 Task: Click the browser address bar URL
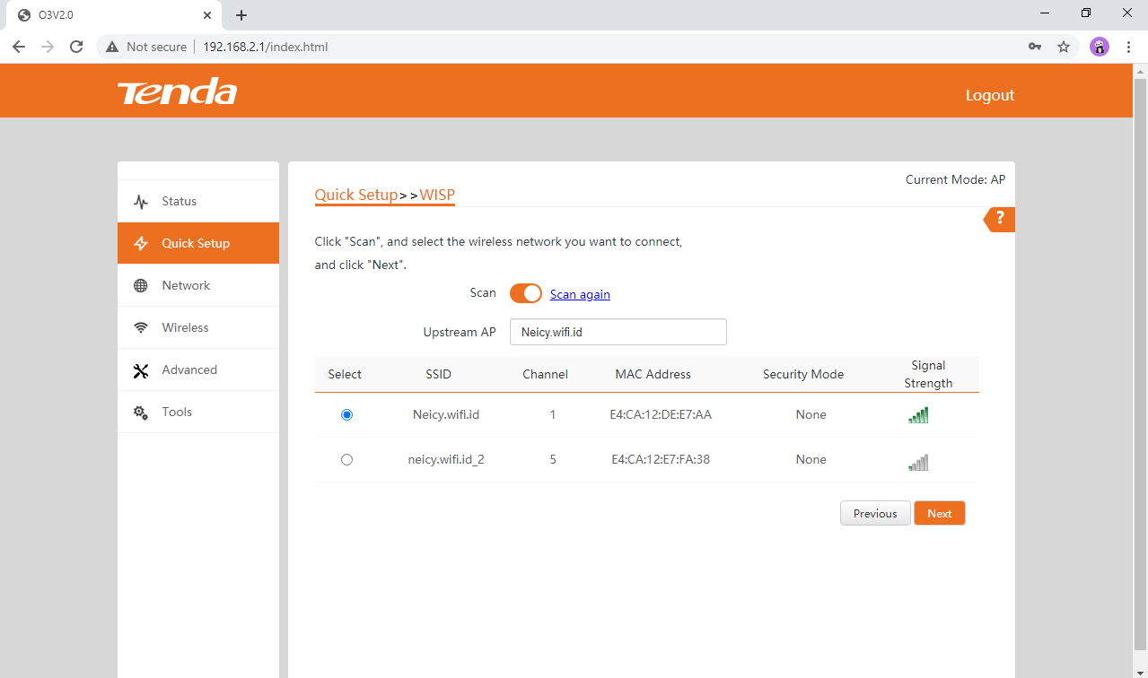(x=266, y=47)
